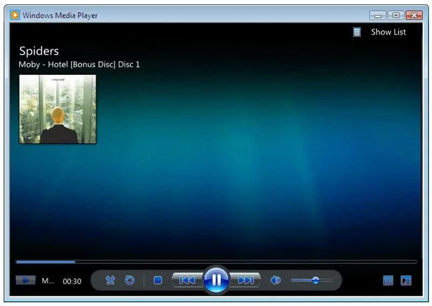The height and width of the screenshot is (306, 432).
Task: Click the Moby Hotel album art thumbnail
Action: point(58,109)
